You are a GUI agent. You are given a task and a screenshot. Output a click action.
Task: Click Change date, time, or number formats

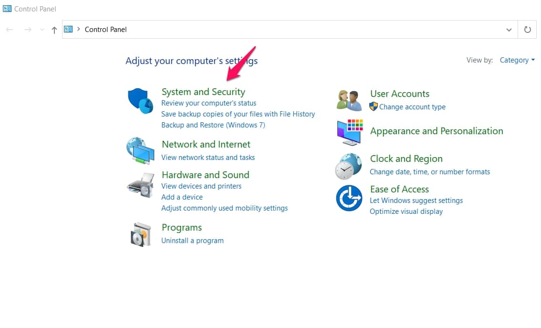click(430, 172)
